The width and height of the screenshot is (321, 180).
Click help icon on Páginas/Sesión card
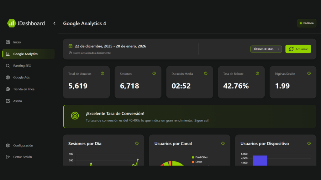point(309,73)
